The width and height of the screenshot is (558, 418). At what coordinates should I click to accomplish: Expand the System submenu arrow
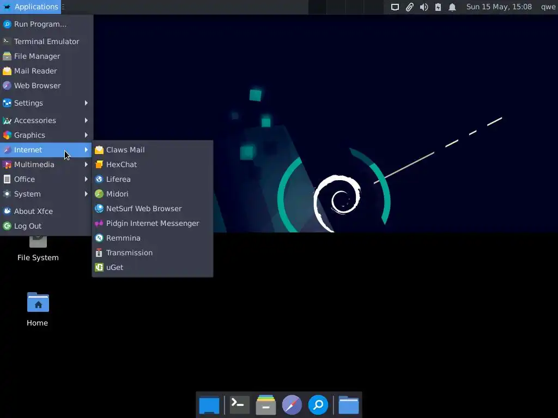point(86,194)
